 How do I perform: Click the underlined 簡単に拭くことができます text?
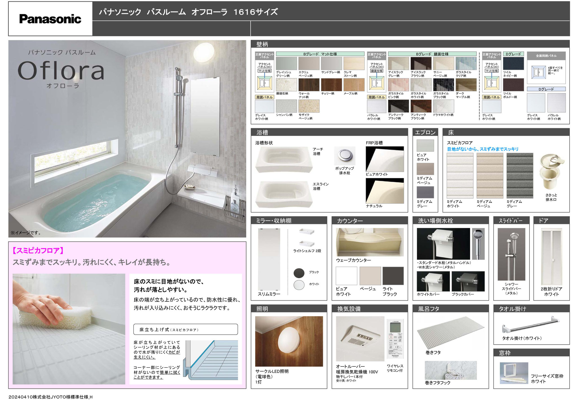pyautogui.click(x=157, y=375)
